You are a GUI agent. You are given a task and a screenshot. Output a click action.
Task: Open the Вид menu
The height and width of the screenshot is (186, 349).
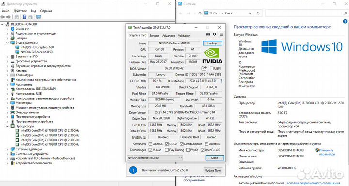tap(33, 11)
